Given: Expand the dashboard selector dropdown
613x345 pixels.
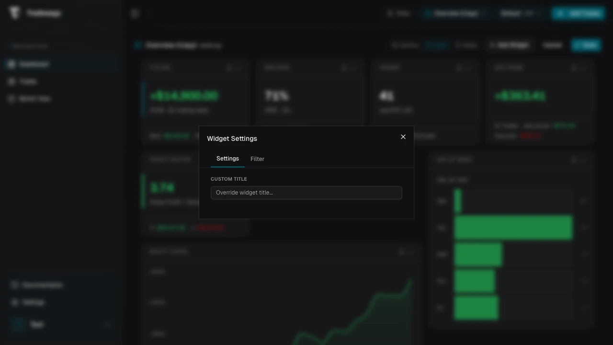Looking at the screenshot, I should [455, 13].
